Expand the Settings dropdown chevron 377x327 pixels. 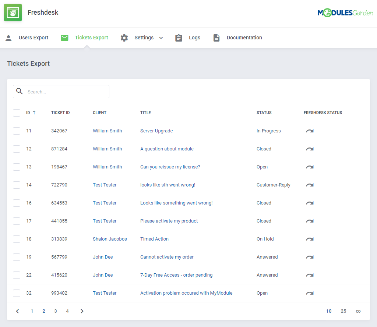pyautogui.click(x=161, y=38)
